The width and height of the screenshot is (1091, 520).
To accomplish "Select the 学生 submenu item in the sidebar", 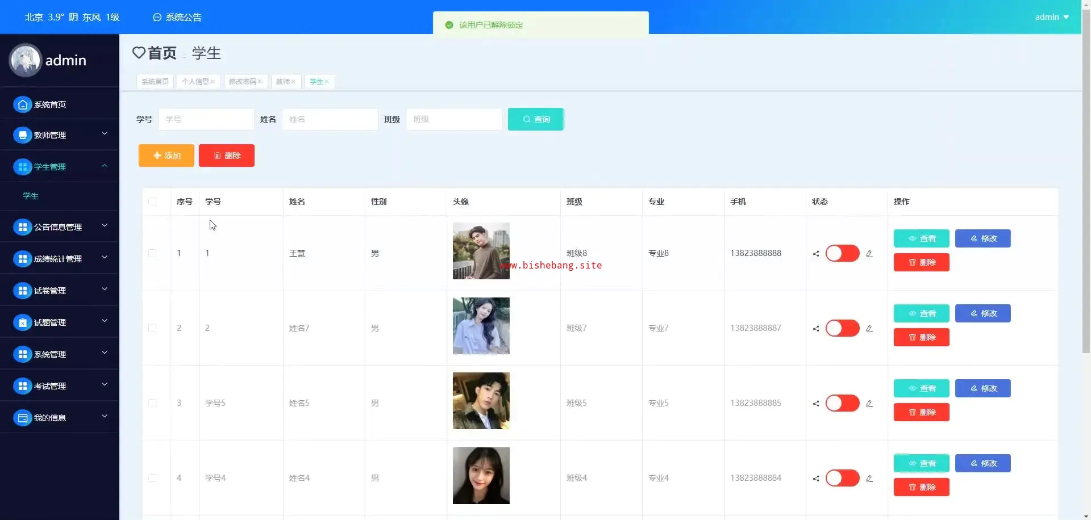I will 31,196.
